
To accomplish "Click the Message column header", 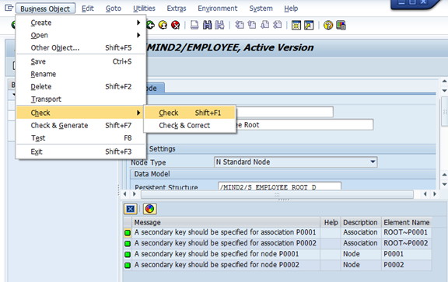I will click(226, 222).
